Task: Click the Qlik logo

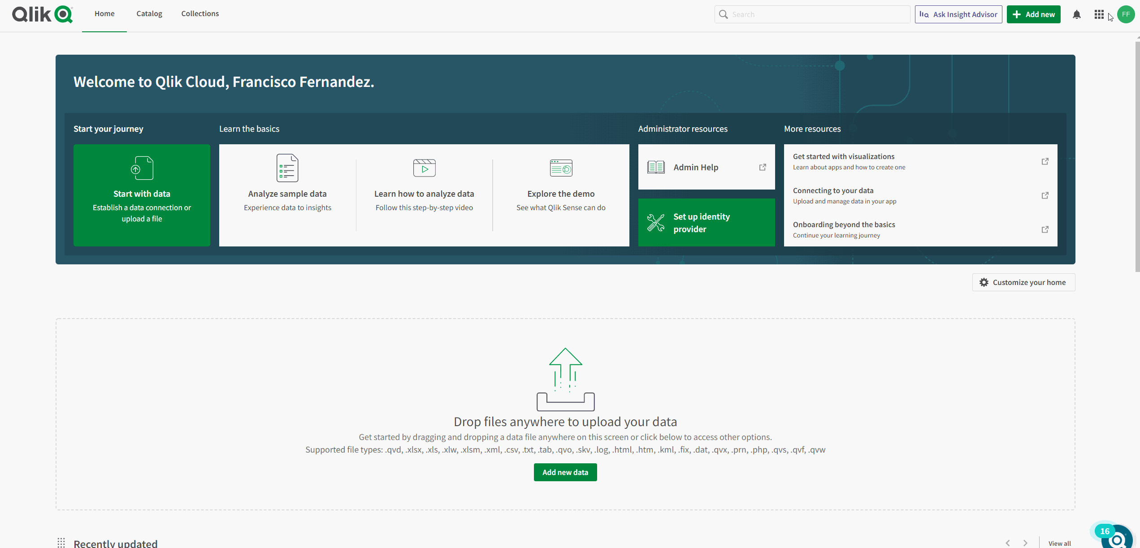Action: pyautogui.click(x=43, y=14)
